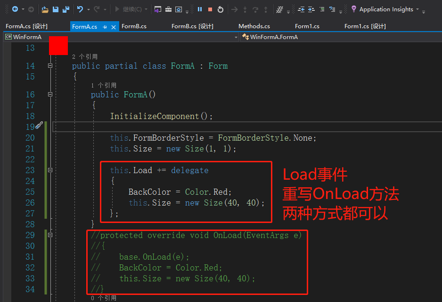Click line number 21 in the margin

[30, 149]
